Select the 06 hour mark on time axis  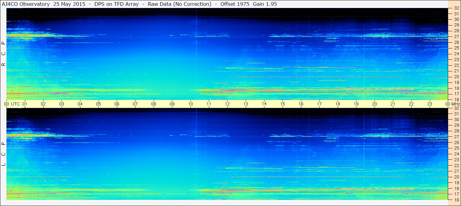(x=117, y=104)
